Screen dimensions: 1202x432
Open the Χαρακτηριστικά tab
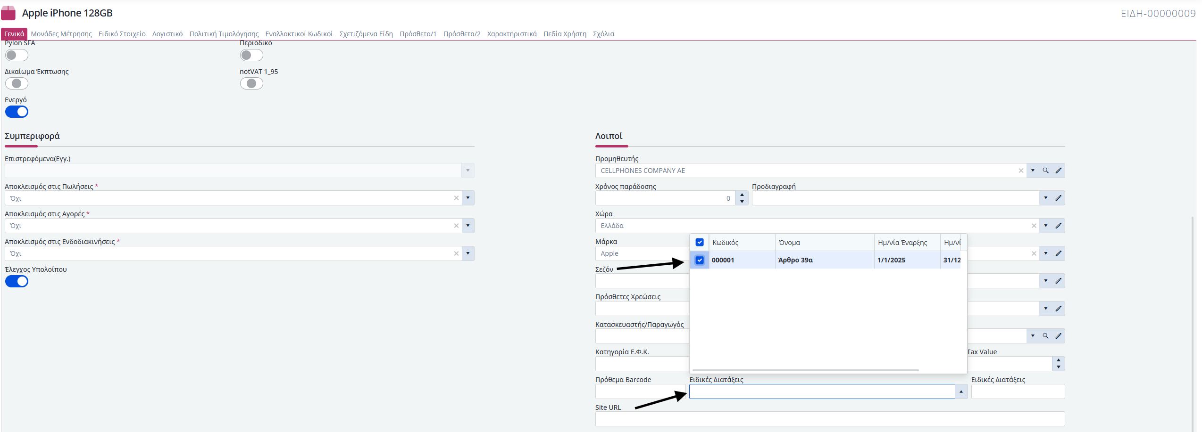(512, 34)
